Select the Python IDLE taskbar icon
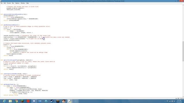184x103 pixels. pyautogui.click(x=70, y=101)
